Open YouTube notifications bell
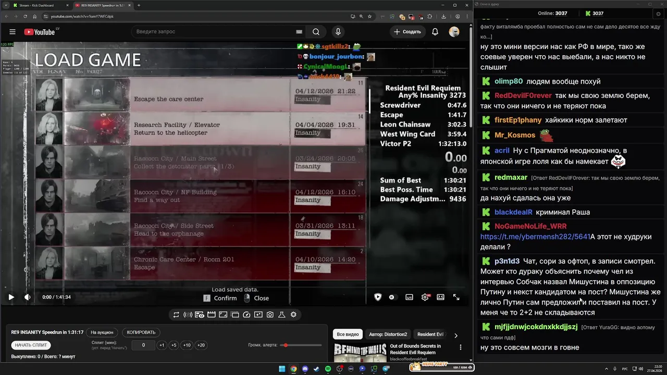The image size is (667, 375). (435, 32)
